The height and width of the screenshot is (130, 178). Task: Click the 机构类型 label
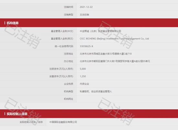pos(69,91)
